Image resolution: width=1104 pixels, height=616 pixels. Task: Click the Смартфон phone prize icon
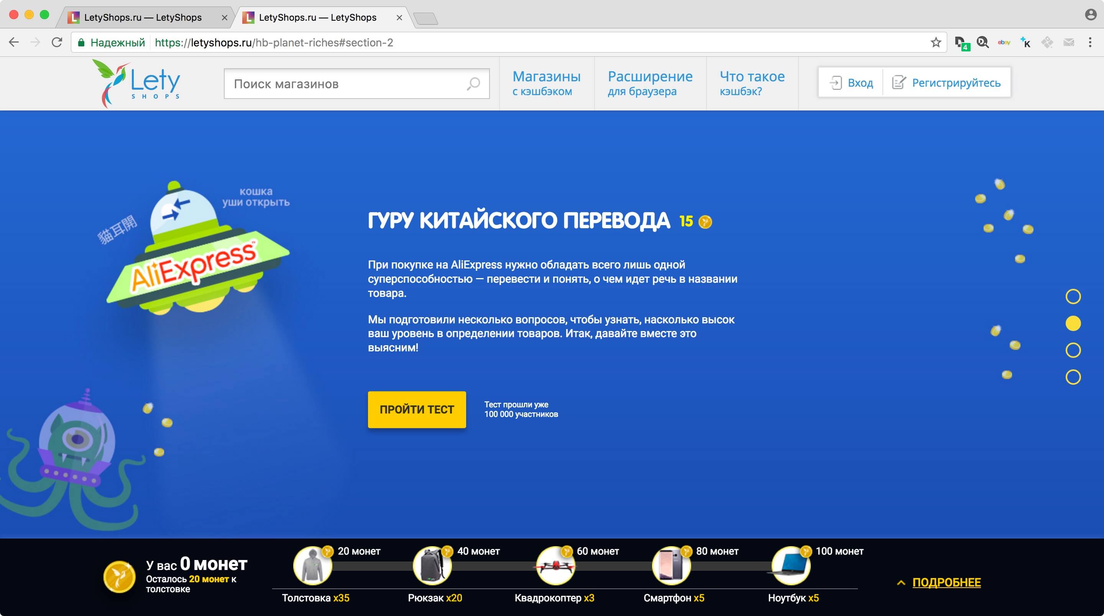click(x=671, y=565)
